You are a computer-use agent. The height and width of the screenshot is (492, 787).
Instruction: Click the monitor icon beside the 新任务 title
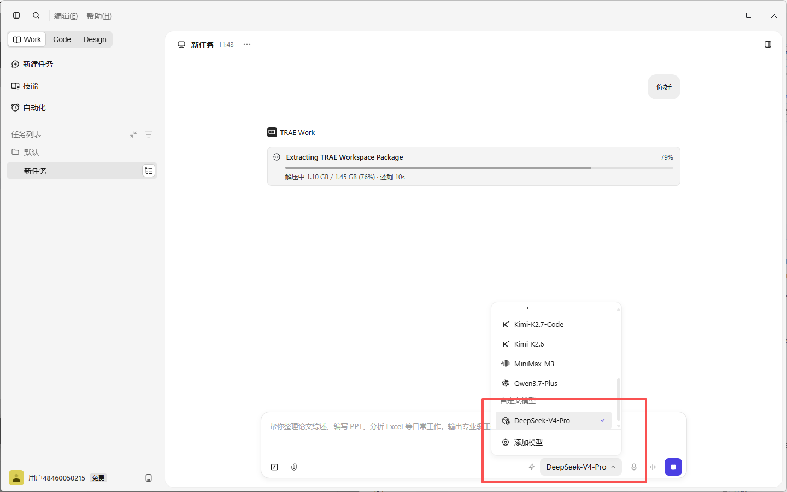[181, 45]
